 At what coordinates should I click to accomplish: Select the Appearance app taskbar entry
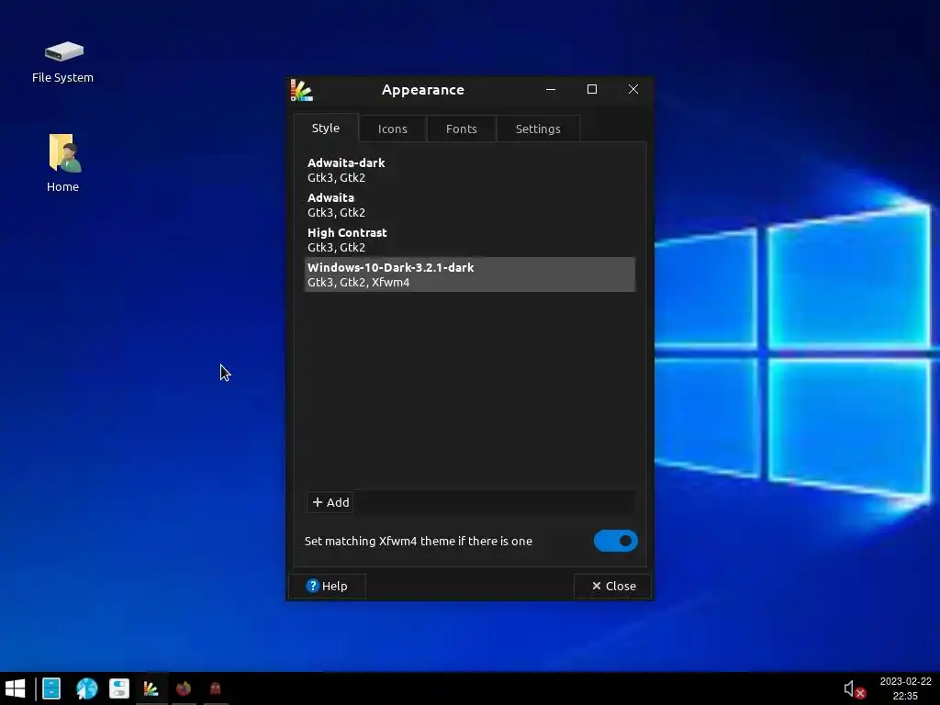pyautogui.click(x=151, y=688)
